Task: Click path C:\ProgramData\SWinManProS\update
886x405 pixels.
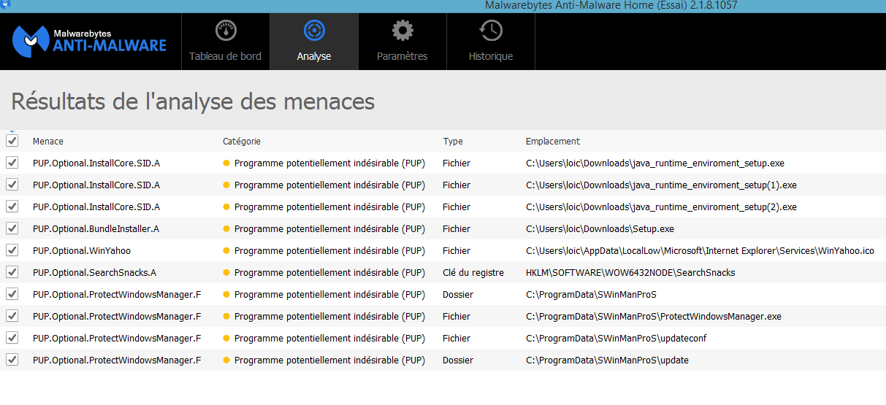Action: point(607,360)
